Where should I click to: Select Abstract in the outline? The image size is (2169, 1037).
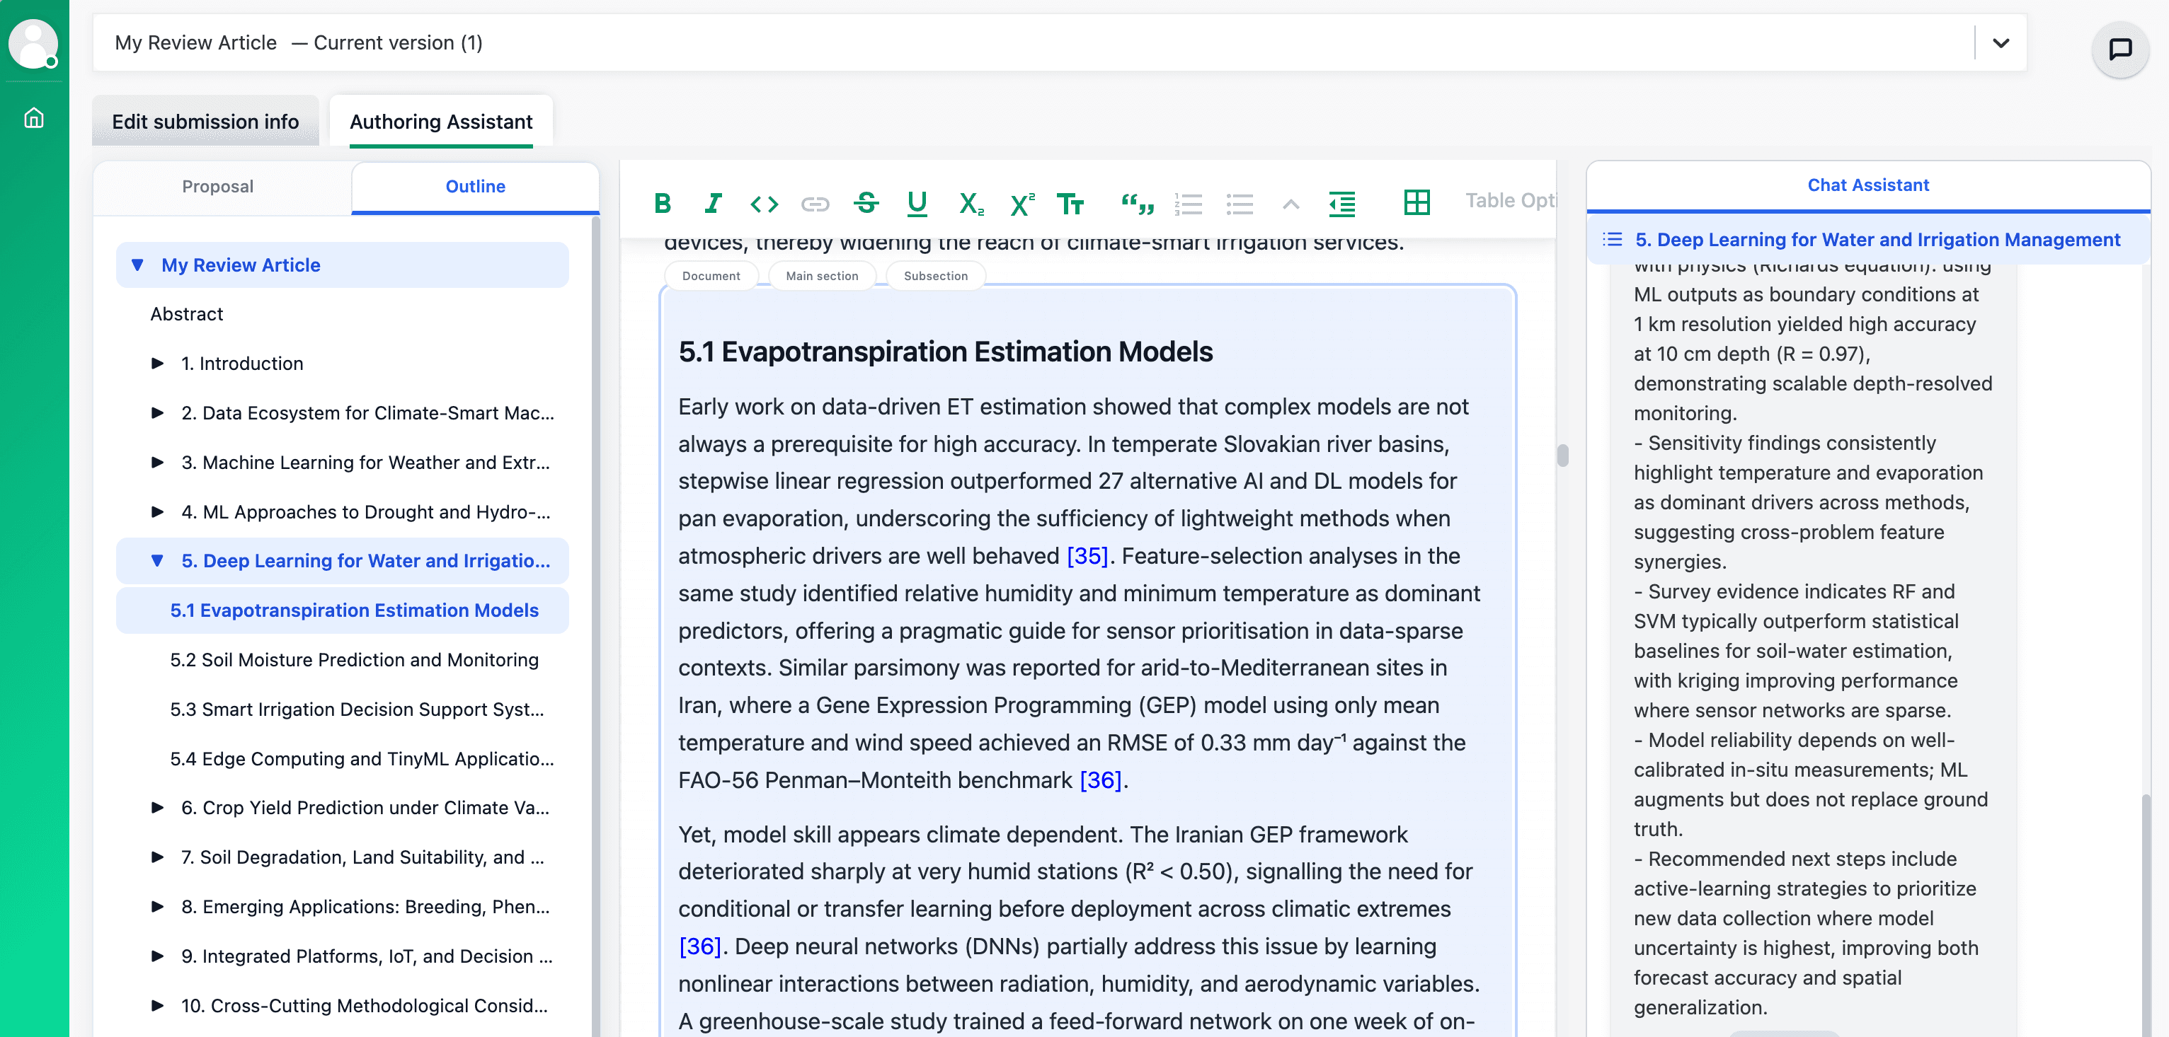187,313
